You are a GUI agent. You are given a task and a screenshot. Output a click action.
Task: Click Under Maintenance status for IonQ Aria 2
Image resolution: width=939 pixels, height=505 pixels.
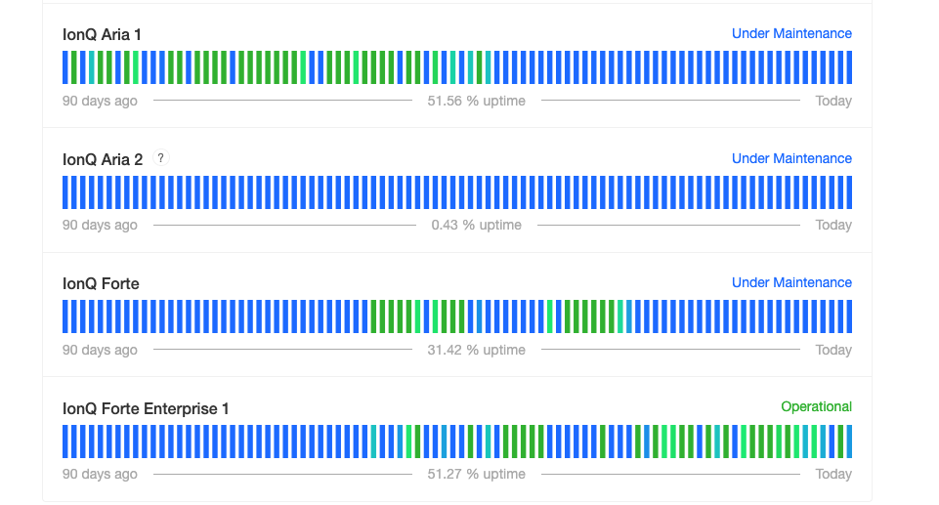[x=791, y=158]
